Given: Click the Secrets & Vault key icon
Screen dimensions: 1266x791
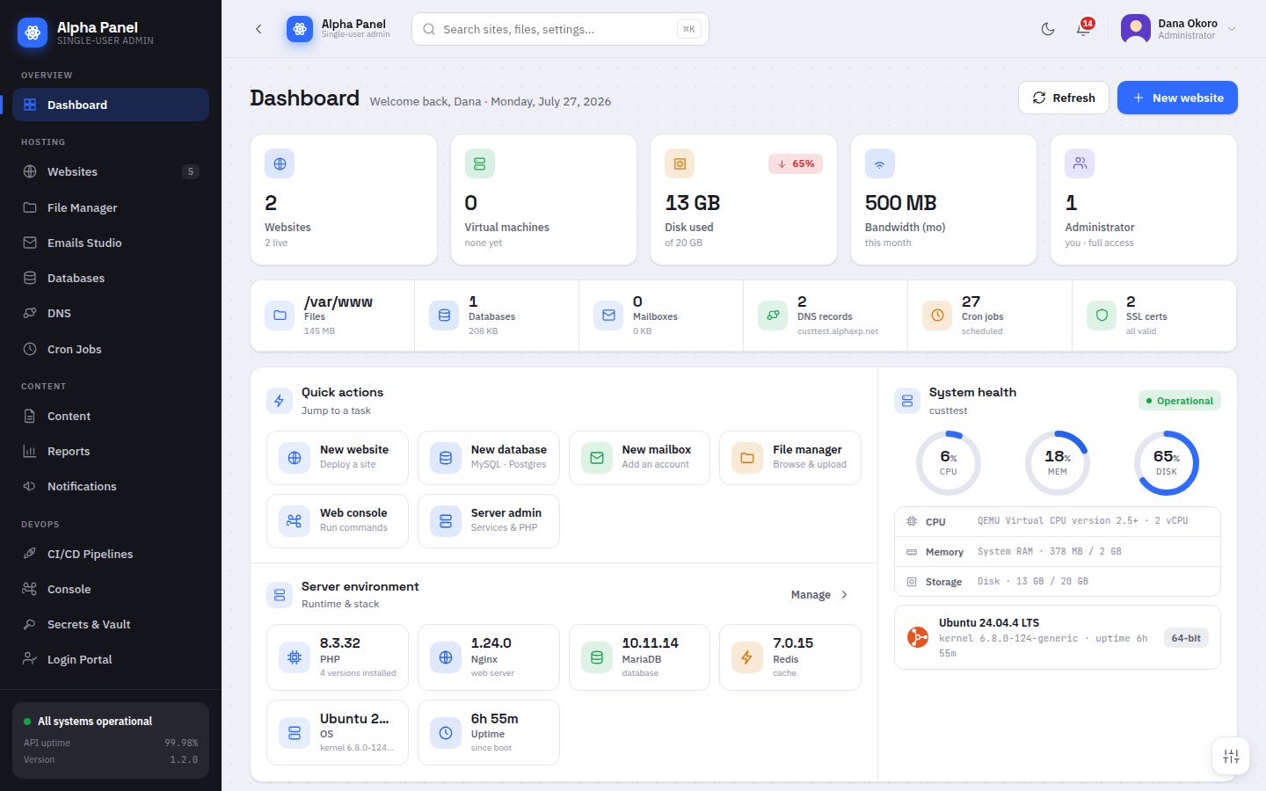Looking at the screenshot, I should [30, 624].
